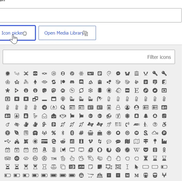Click the empty text field above Icon picker
The width and height of the screenshot is (188, 181).
click(x=91, y=15)
